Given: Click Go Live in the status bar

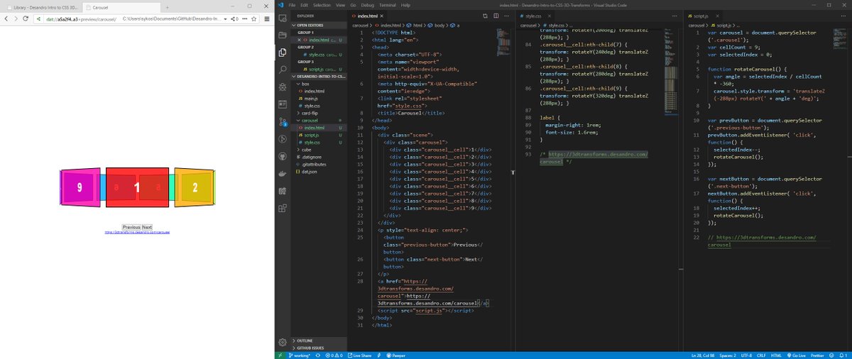Looking at the screenshot, I should pyautogui.click(x=796, y=355).
